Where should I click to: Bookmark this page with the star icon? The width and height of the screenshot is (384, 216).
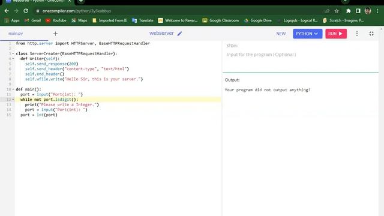337,11
